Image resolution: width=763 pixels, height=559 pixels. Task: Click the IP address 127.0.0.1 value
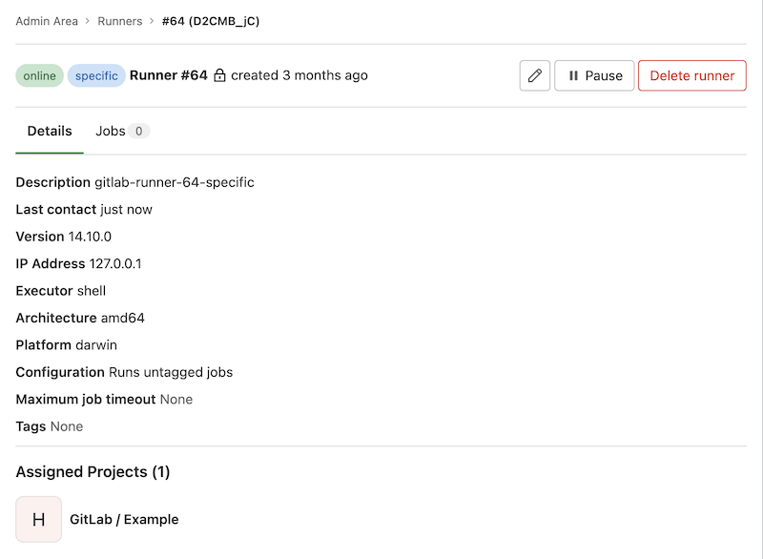[115, 263]
